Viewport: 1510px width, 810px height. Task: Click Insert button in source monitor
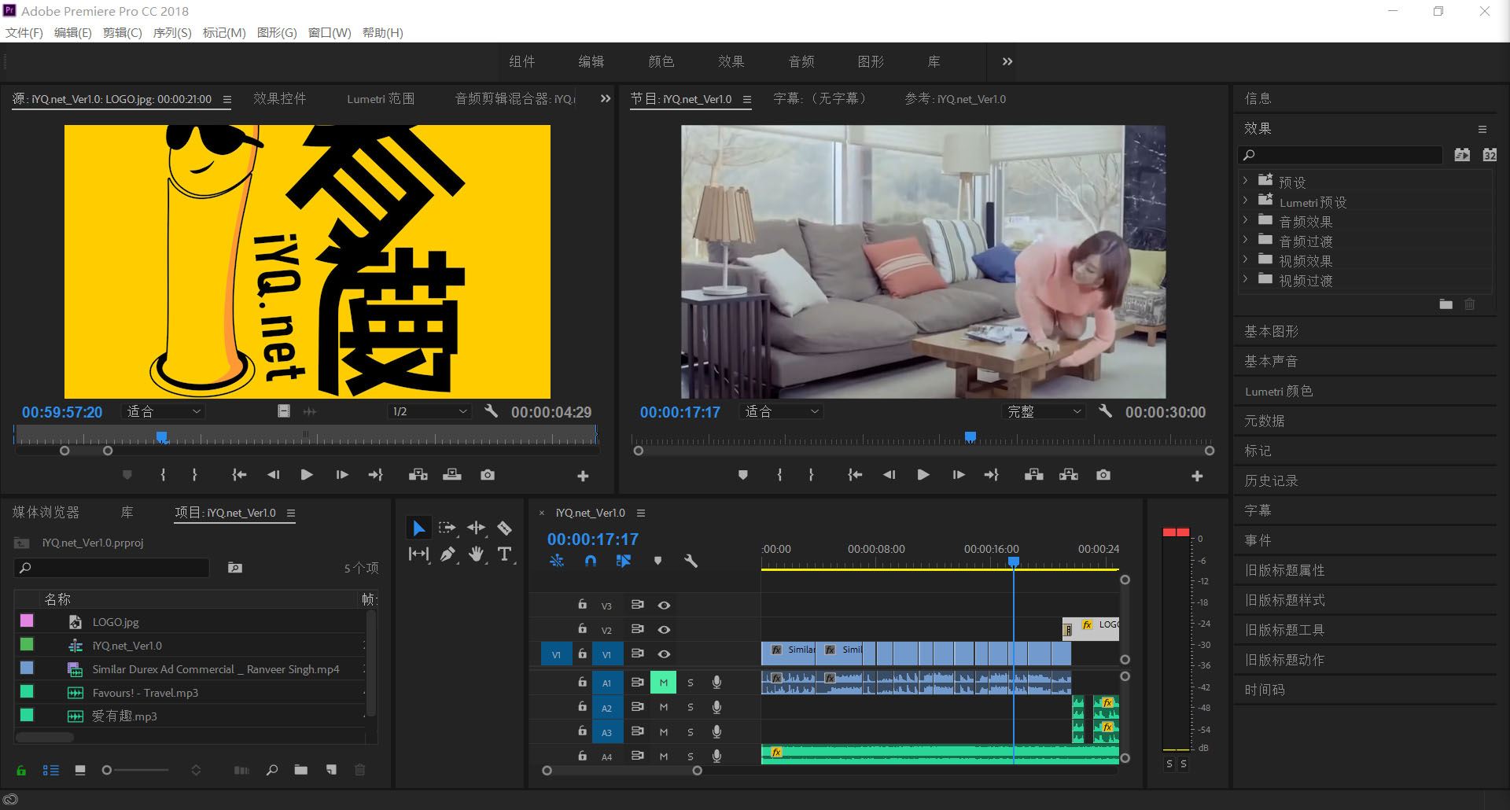(418, 475)
